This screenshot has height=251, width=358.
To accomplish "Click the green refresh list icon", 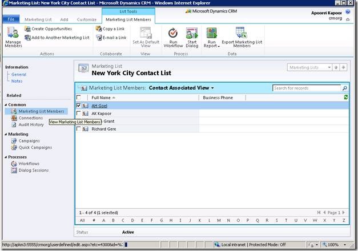I will (x=345, y=98).
